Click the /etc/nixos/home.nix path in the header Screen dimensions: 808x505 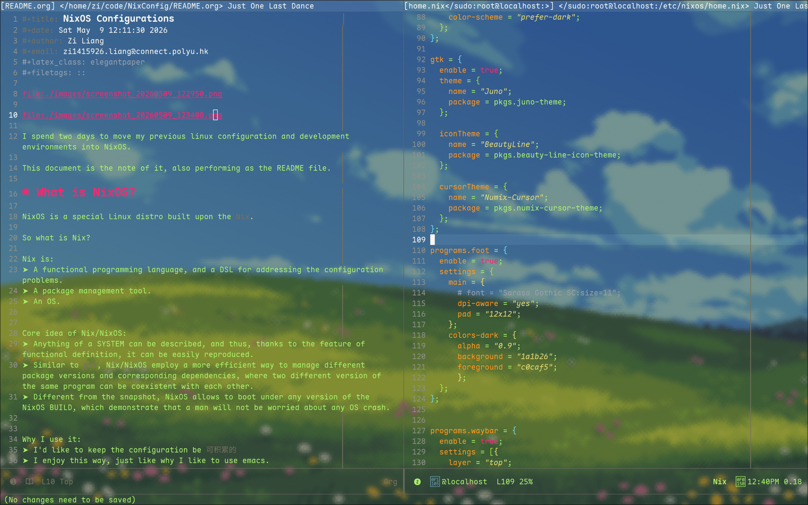pos(654,6)
